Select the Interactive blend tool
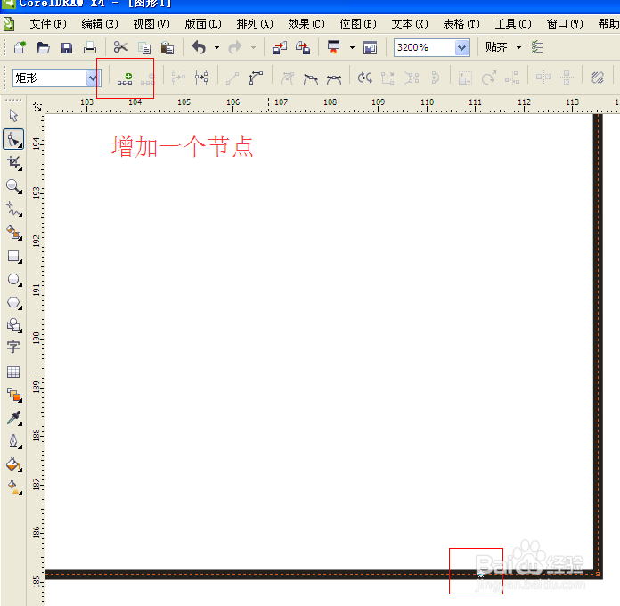The image size is (620, 606). [x=14, y=395]
